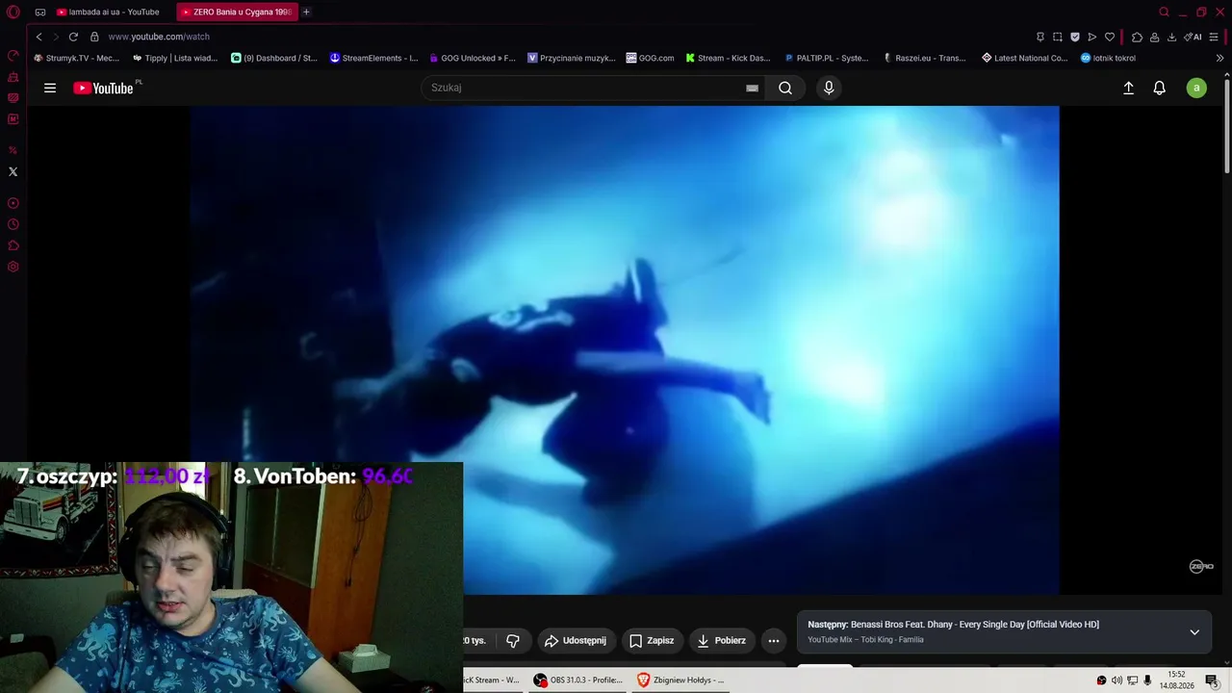Open the Strumyk.TV bookmark
This screenshot has width=1232, height=693.
[x=76, y=58]
